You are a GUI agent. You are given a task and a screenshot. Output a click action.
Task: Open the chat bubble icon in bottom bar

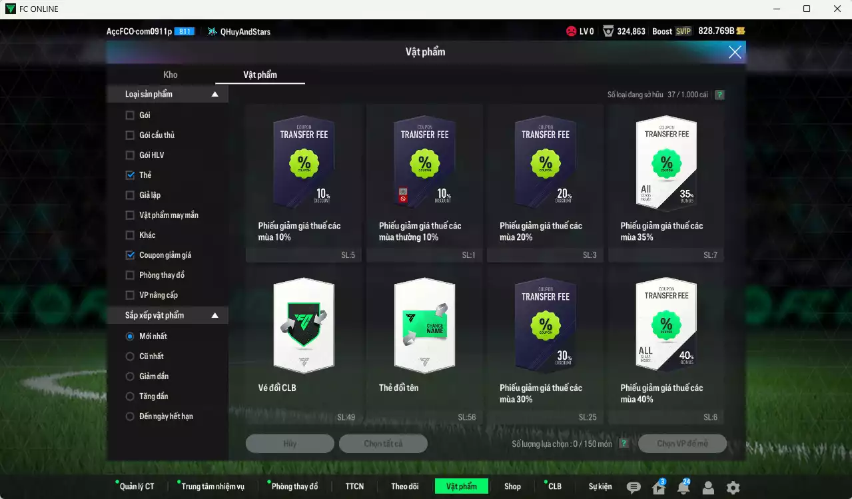point(634,488)
